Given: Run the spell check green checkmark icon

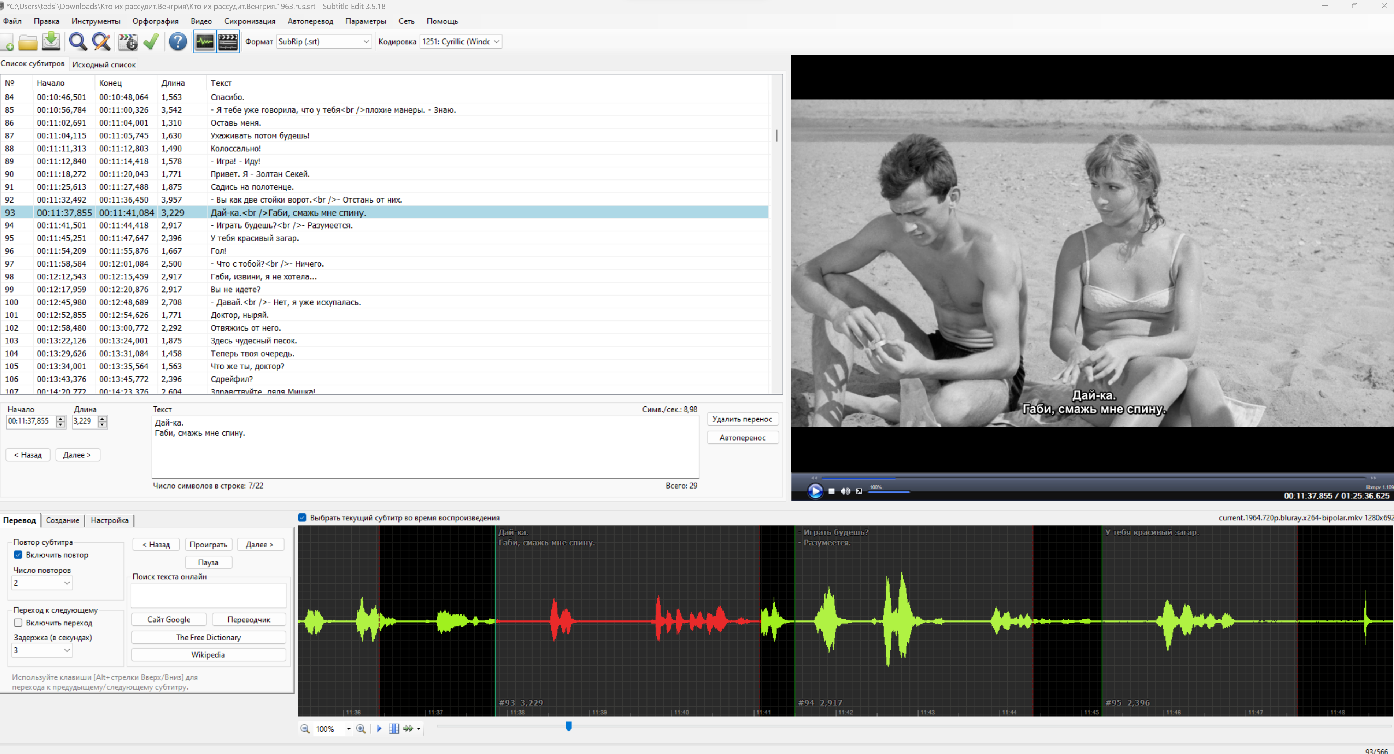Looking at the screenshot, I should (x=151, y=42).
